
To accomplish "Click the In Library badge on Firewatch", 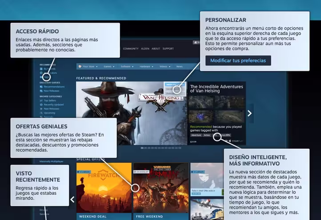I will (84, 172).
